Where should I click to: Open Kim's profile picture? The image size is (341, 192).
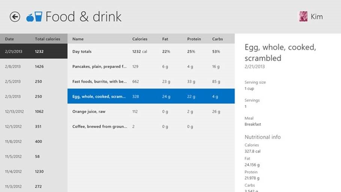coord(303,16)
